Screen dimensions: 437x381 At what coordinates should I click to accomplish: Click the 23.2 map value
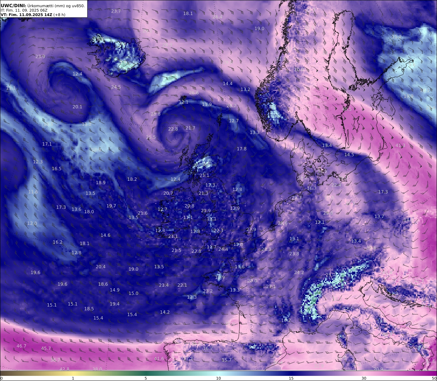click(208, 291)
